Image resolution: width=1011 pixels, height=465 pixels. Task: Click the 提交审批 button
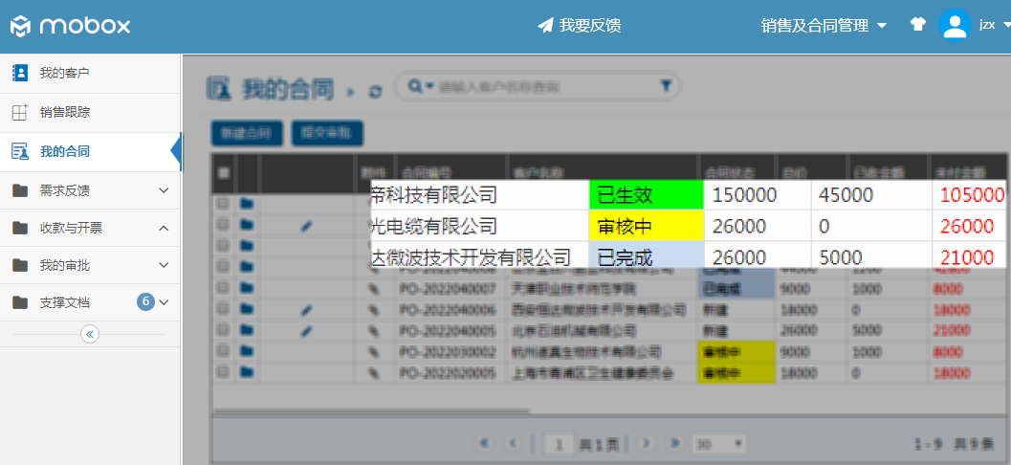pyautogui.click(x=326, y=133)
